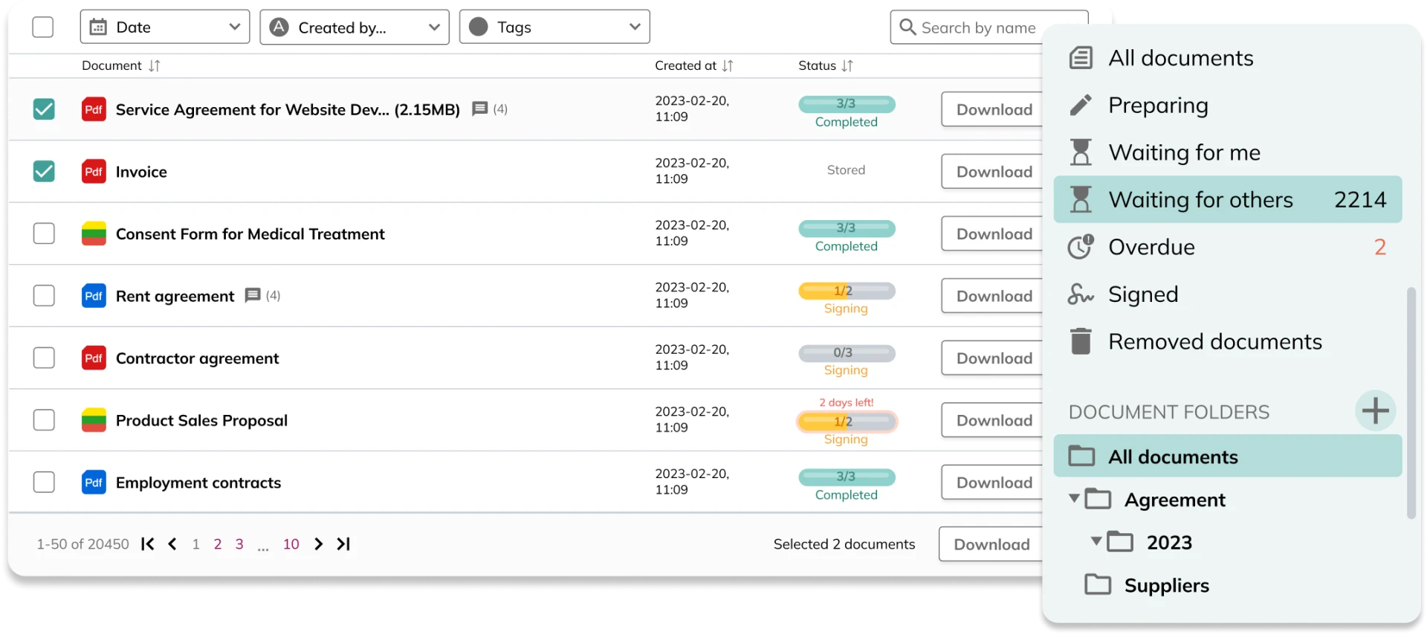
Task: Click the blue PDF icon of Employment contracts
Action: [94, 483]
